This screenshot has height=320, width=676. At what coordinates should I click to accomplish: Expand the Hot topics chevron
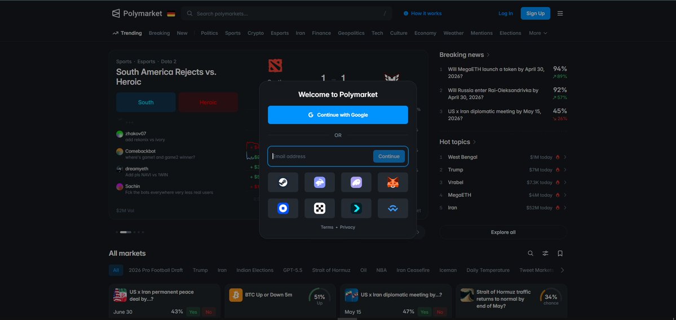tap(474, 142)
